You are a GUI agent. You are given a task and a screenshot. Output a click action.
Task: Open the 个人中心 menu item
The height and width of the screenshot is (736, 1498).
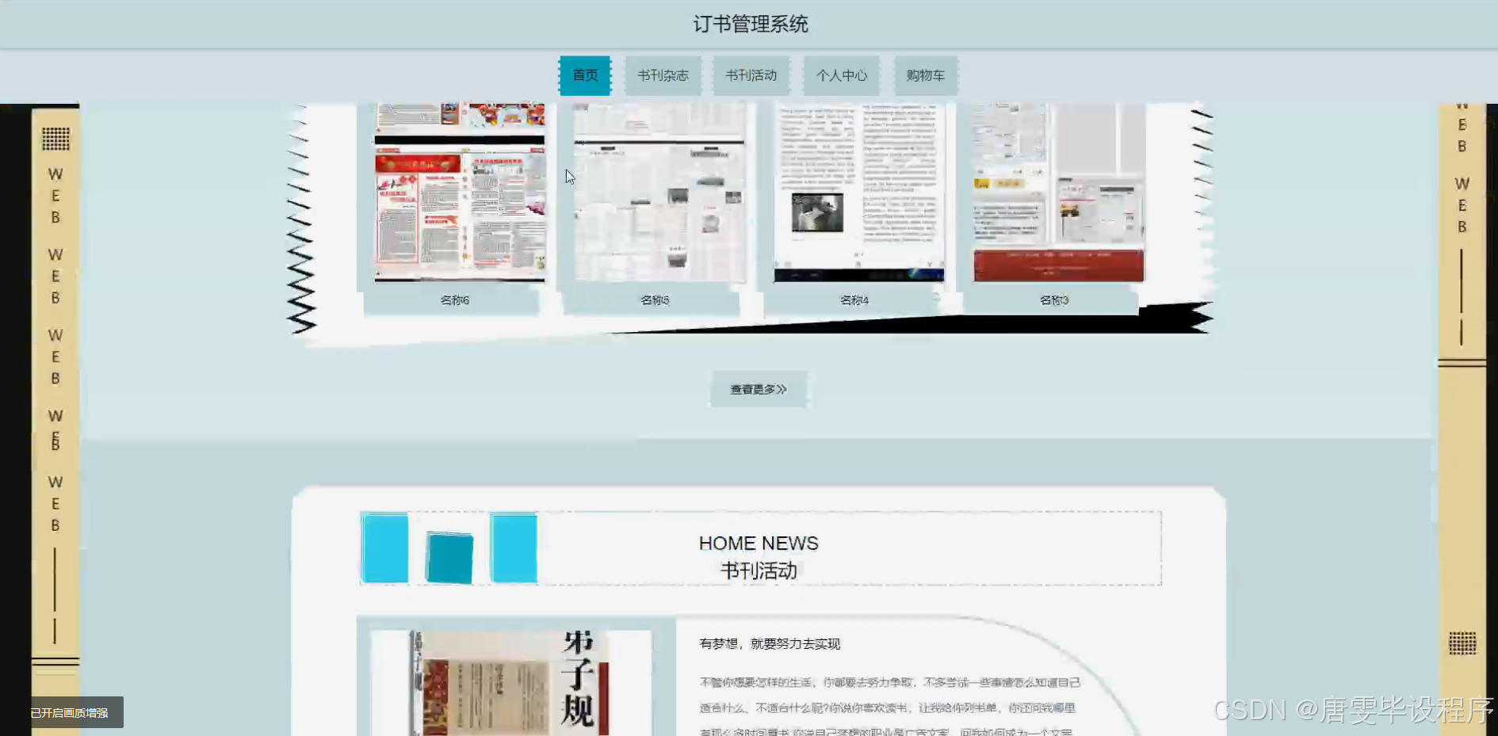pos(842,75)
